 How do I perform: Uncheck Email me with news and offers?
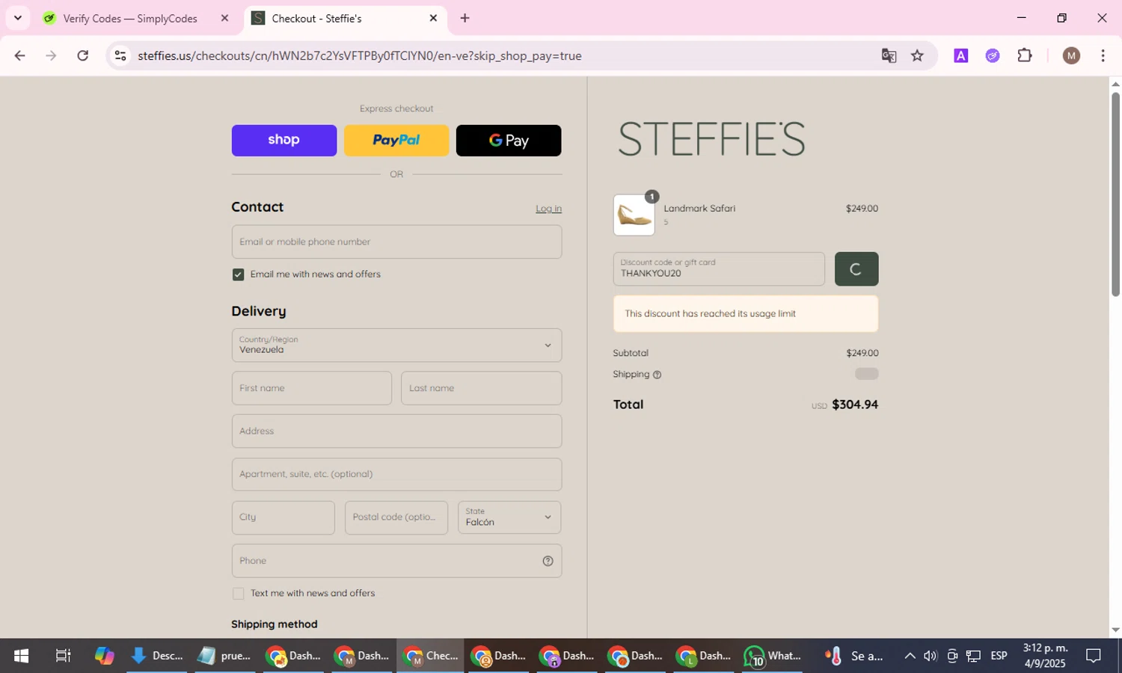click(238, 274)
